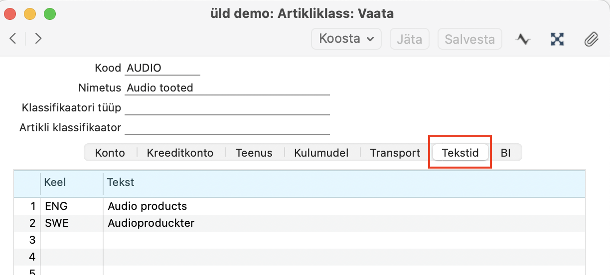The image size is (610, 275).
Task: Click the Jäta button
Action: pos(409,39)
